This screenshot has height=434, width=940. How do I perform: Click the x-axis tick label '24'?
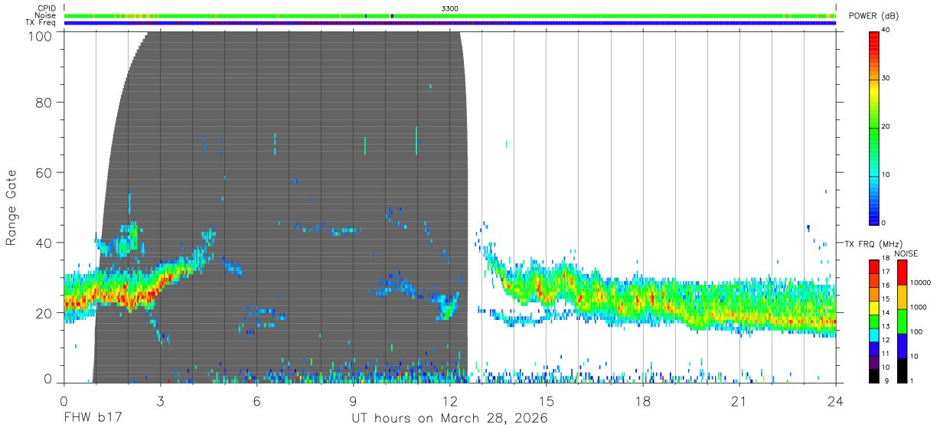tap(835, 402)
